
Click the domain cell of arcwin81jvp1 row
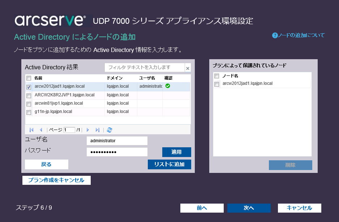pyautogui.click(x=118, y=103)
